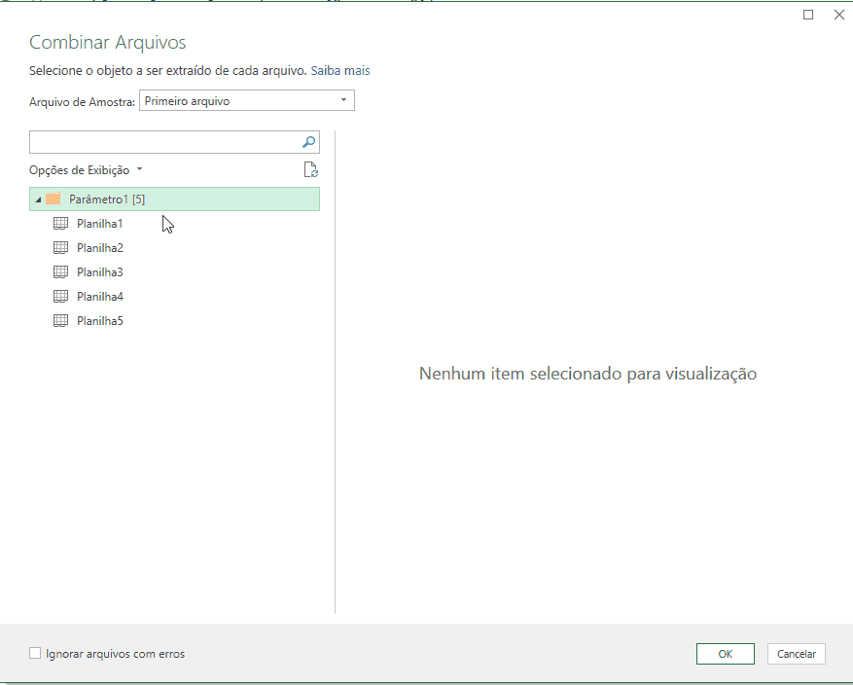This screenshot has width=853, height=685.
Task: Click the Cancelar button
Action: coord(796,654)
